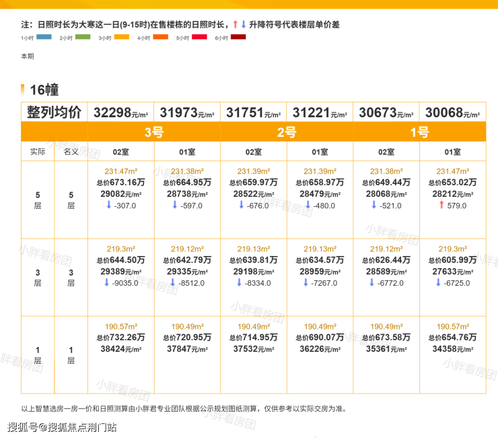Screen dimensions: 498x438
Task: Click the down arrow next to -521.0
Action: tap(375, 206)
